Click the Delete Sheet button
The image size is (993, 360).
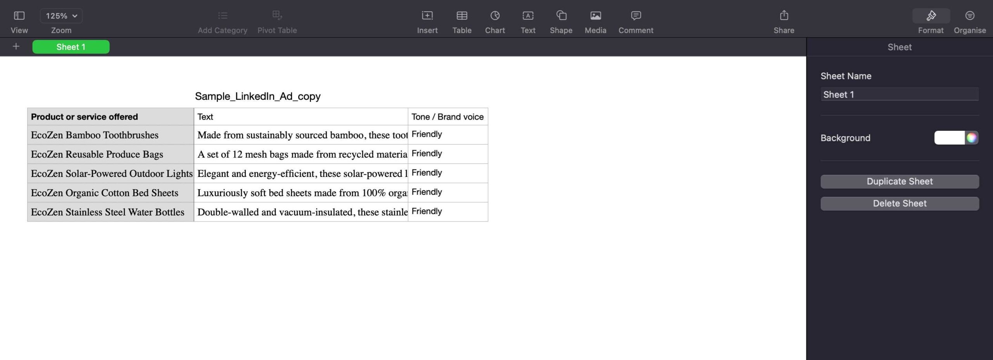point(900,204)
